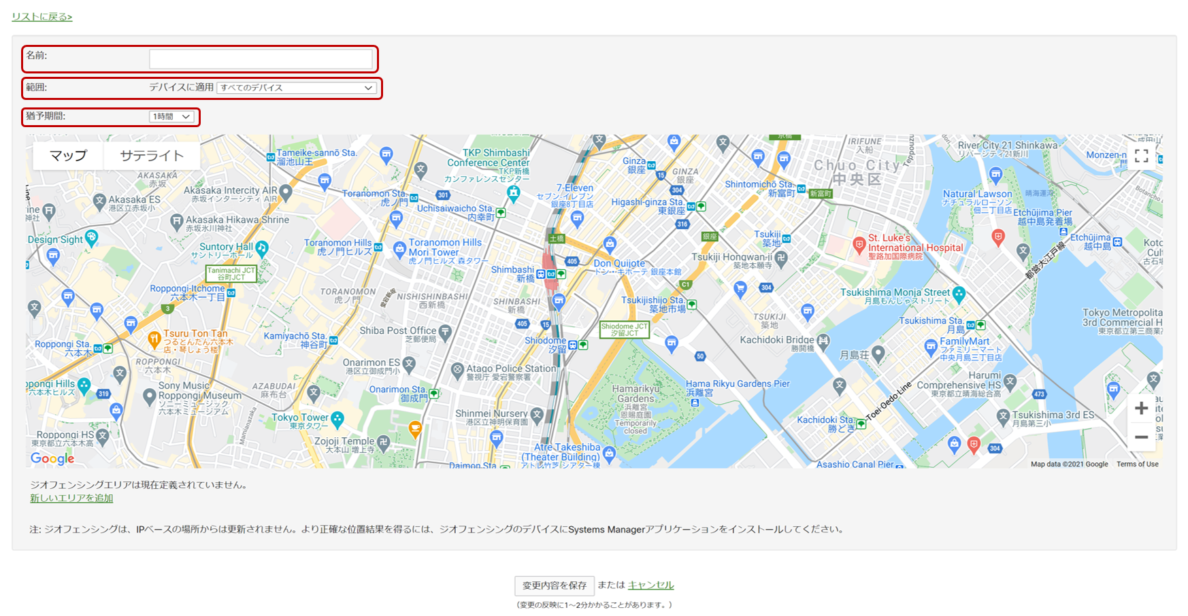Click the Tsukishima Monja Street marker
This screenshot has height=616, width=1188.
(x=959, y=294)
